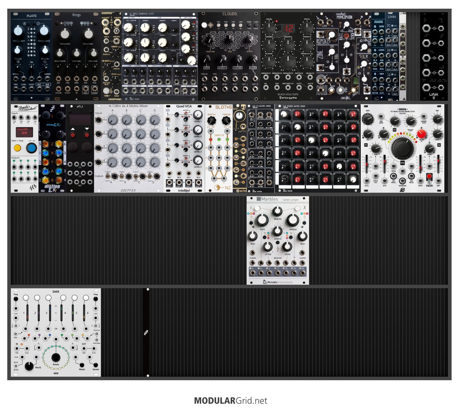
Task: Click the up arrow on µO_c
Action: 73,129
